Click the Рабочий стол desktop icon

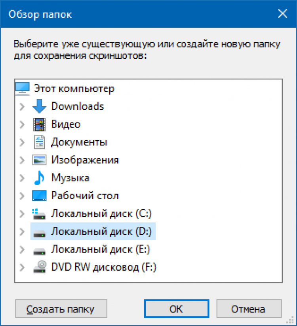pyautogui.click(x=39, y=196)
